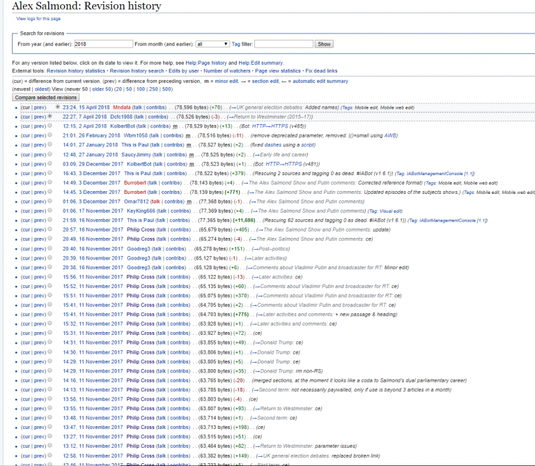Open the month filter dropdown

(x=212, y=44)
